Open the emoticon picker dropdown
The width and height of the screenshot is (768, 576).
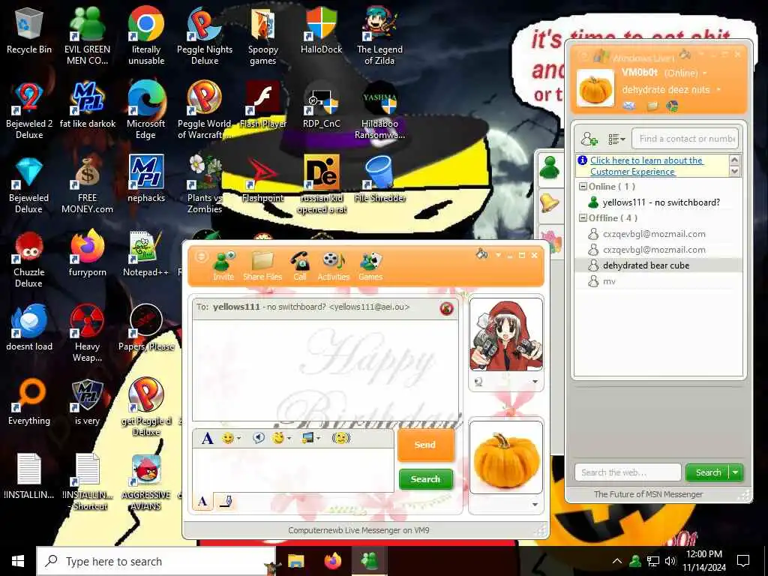click(239, 438)
